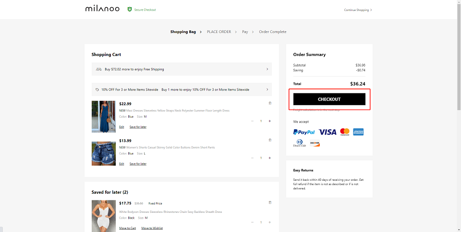Click the Secure Checkout shield icon
This screenshot has height=232, width=461.
pos(130,10)
